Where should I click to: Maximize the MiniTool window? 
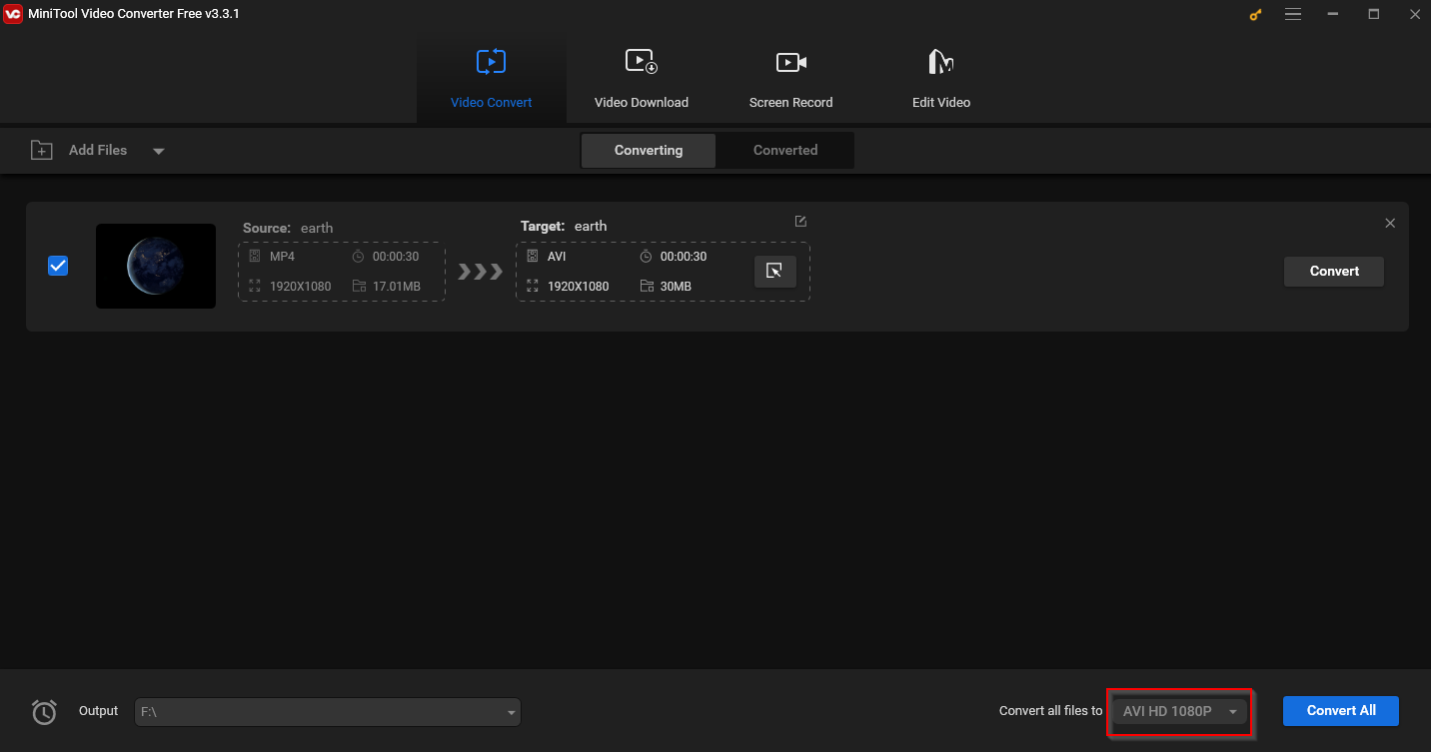click(x=1374, y=14)
